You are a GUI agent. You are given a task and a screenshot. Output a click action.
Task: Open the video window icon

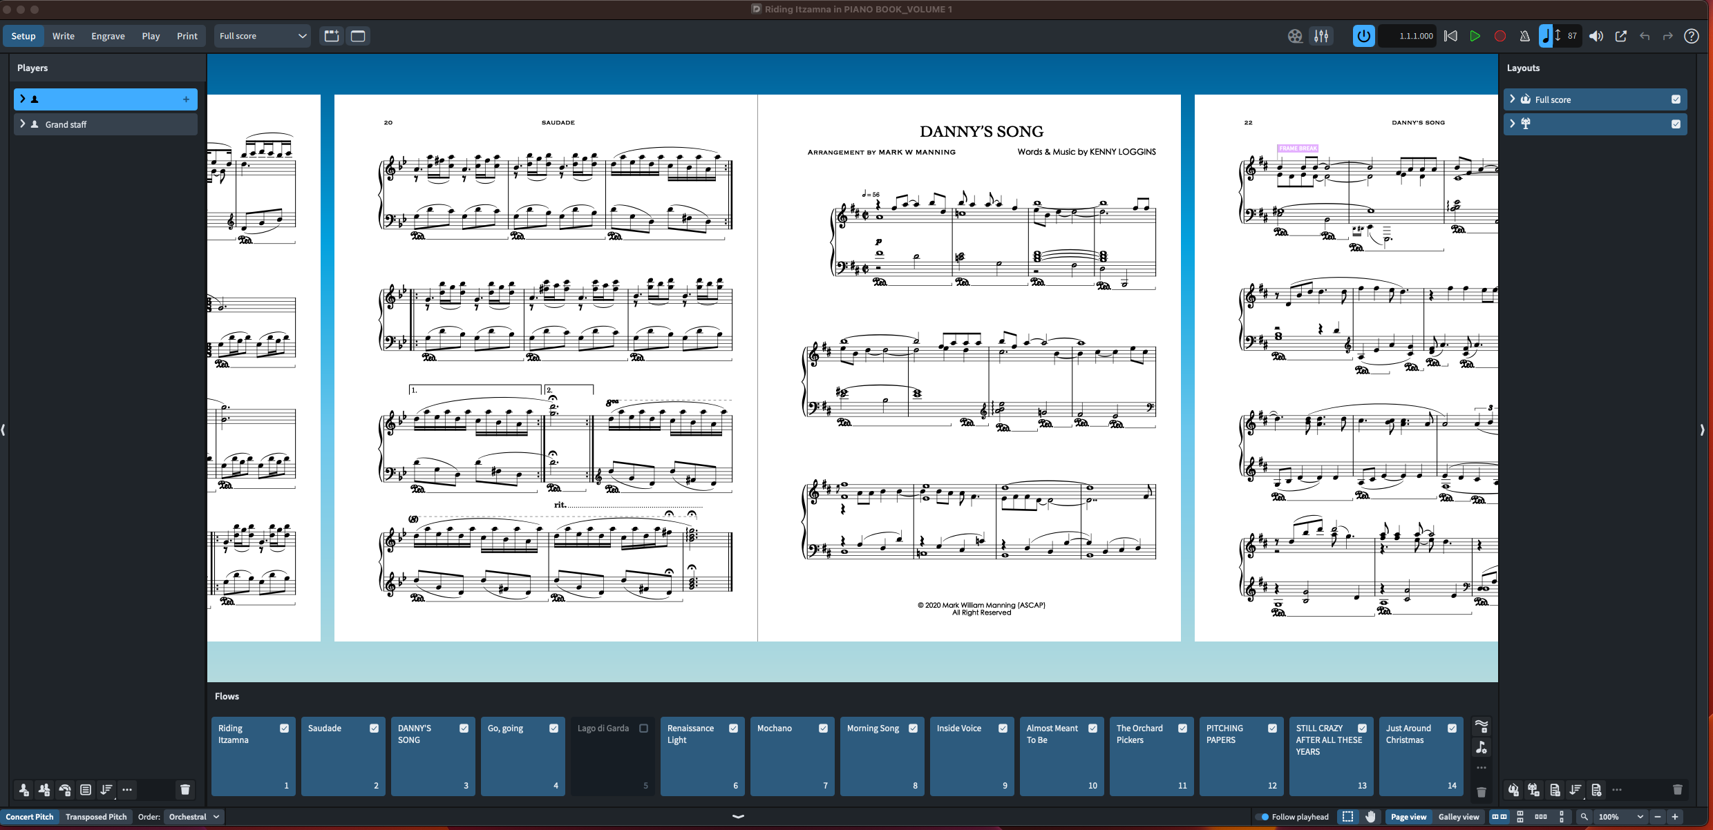(x=1295, y=36)
